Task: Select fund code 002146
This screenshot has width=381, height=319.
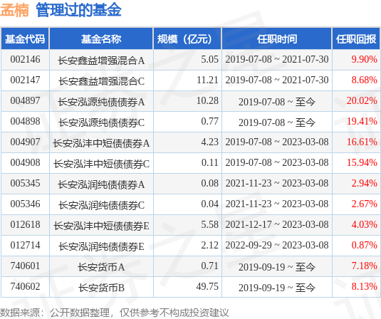Action: (x=25, y=60)
